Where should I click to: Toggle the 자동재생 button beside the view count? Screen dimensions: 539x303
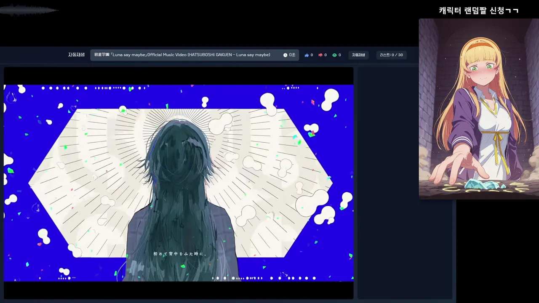tap(359, 55)
